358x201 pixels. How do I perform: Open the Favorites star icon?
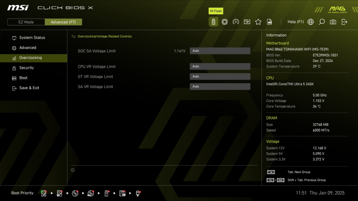click(x=258, y=22)
